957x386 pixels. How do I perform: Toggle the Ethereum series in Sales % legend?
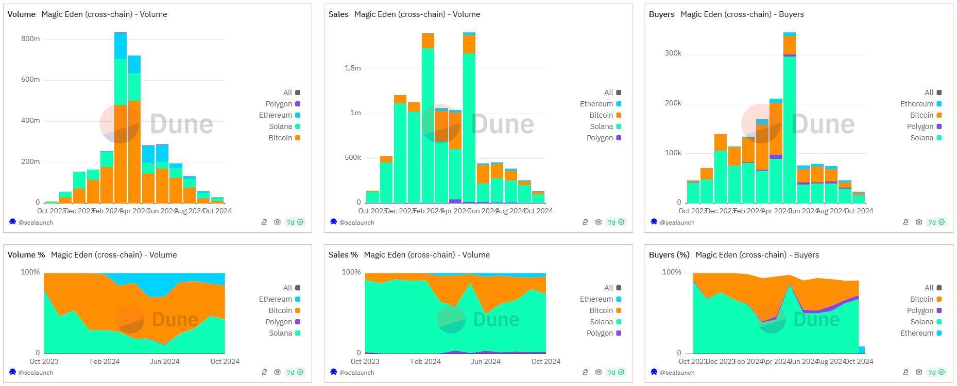pos(601,299)
